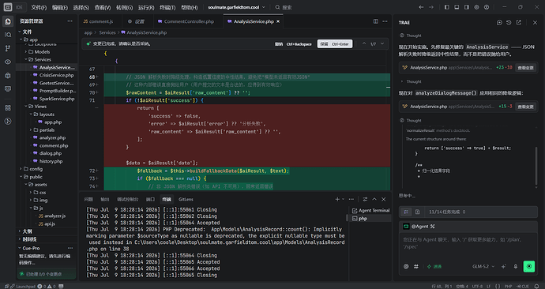545x289 pixels.
Task: Toggle the primary sidebar layout icon
Action: click(446, 7)
